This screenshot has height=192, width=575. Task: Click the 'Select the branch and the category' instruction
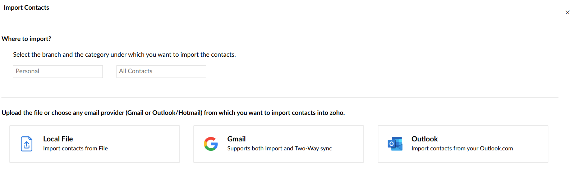124,55
